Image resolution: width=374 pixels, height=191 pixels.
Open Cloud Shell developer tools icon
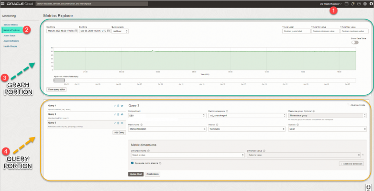[x=347, y=3]
